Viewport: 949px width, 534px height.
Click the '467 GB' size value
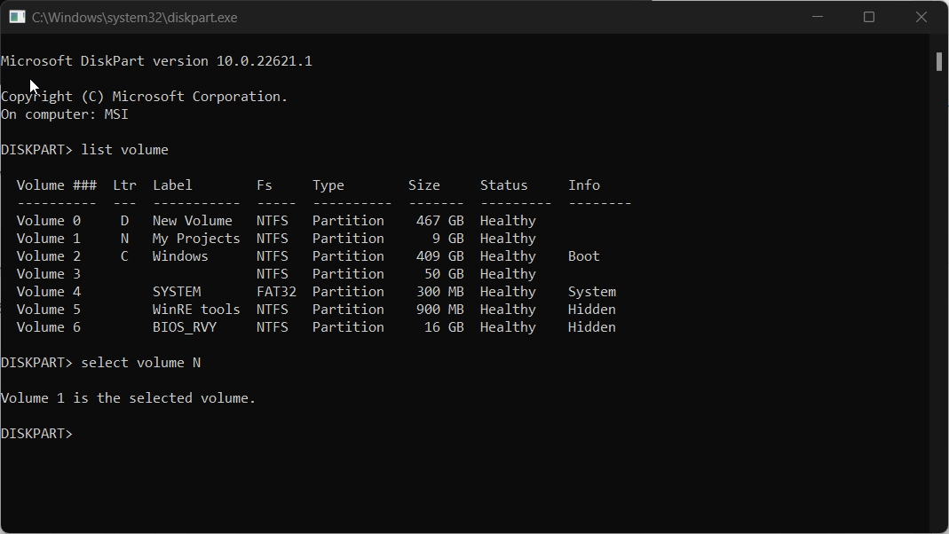click(440, 221)
